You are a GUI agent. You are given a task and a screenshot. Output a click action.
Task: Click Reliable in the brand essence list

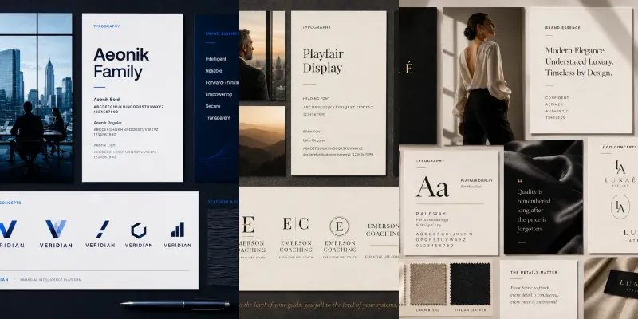(x=213, y=71)
